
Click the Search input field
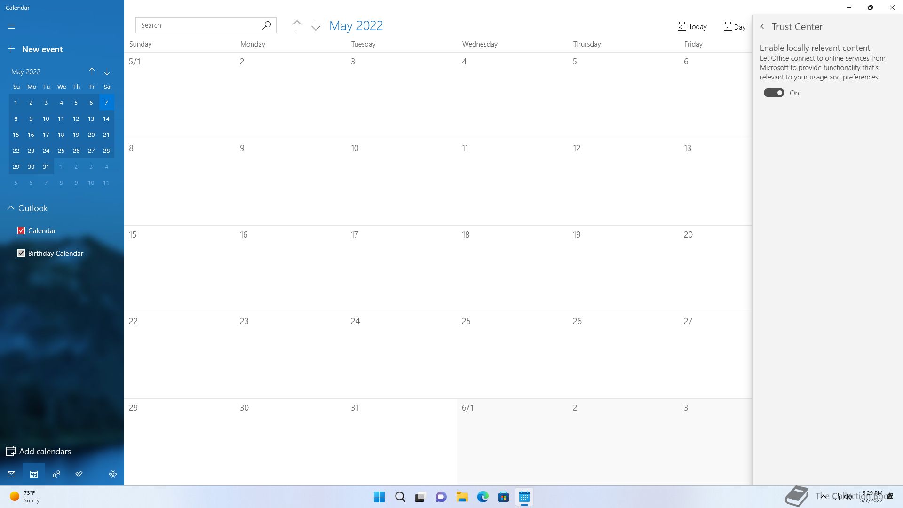click(x=198, y=25)
